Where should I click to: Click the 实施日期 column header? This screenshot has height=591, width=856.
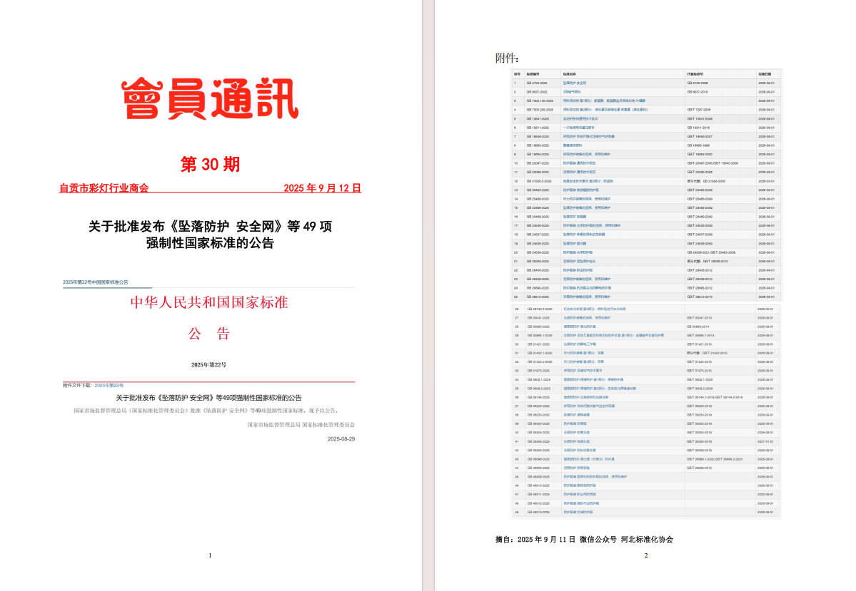pos(765,73)
